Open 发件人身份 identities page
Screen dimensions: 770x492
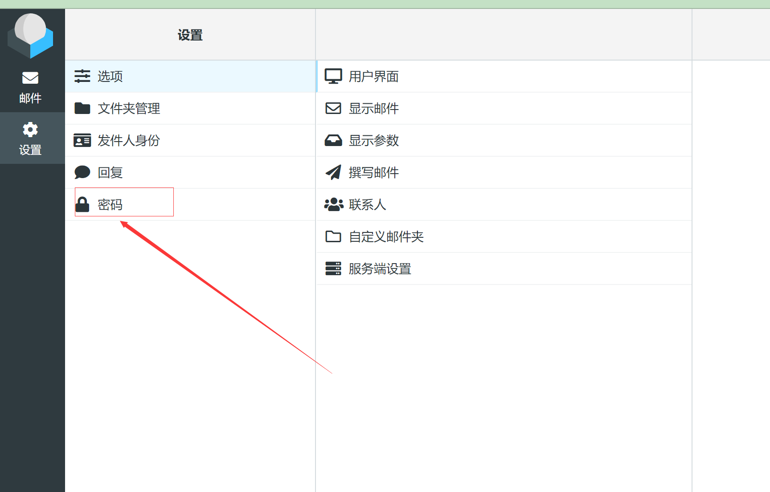(x=129, y=140)
